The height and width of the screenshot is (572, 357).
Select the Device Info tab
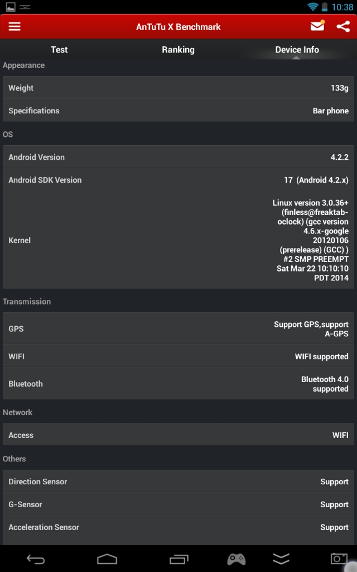pos(297,50)
